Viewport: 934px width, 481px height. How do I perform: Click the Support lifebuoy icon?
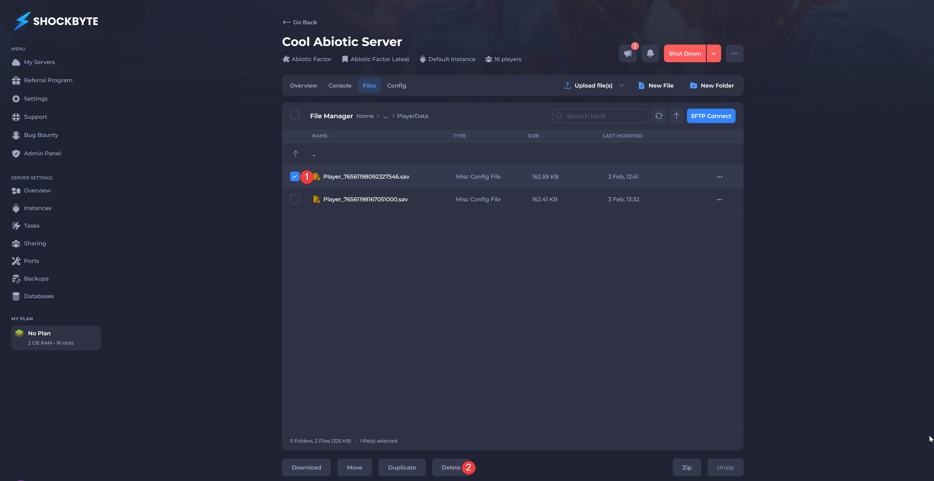point(16,117)
